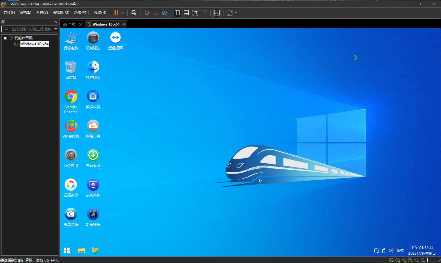Screen dimensions: 441x263
Task: Click the 屏幕录像 desktop icon
Action: (71, 218)
